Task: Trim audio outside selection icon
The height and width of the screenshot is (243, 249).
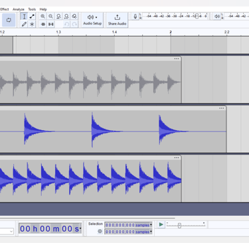Action: [x=43, y=24]
